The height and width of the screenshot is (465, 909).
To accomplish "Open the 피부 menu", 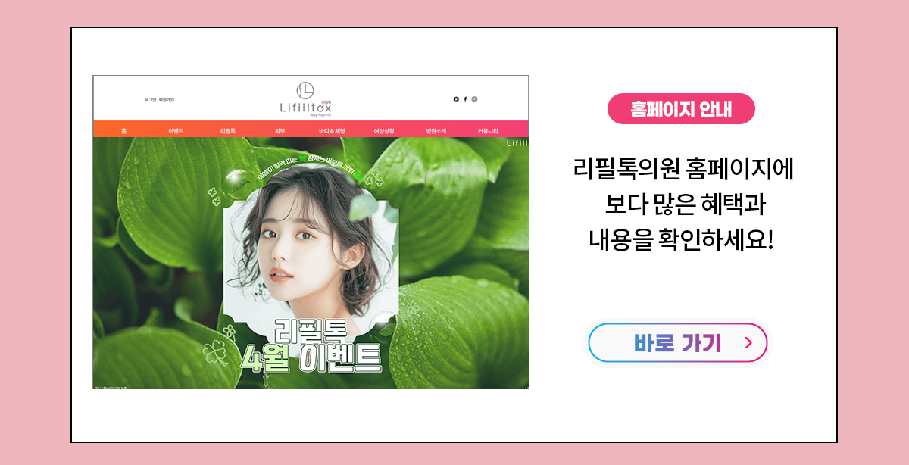I will [280, 131].
